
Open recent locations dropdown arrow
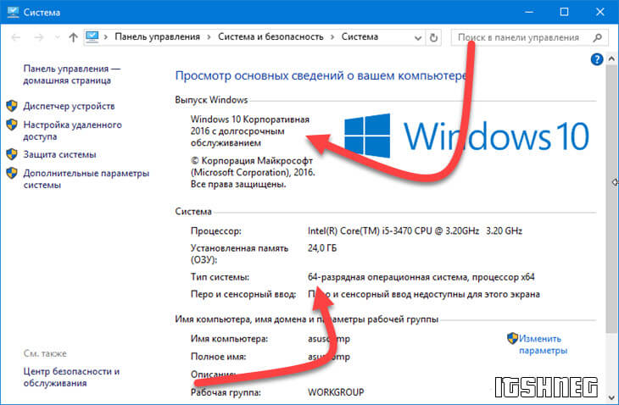click(58, 37)
